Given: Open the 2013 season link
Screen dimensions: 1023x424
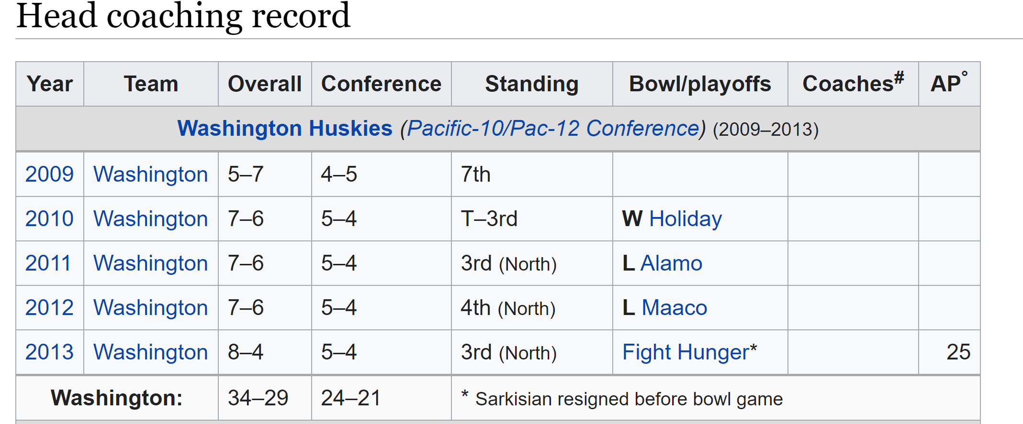Looking at the screenshot, I should point(49,352).
